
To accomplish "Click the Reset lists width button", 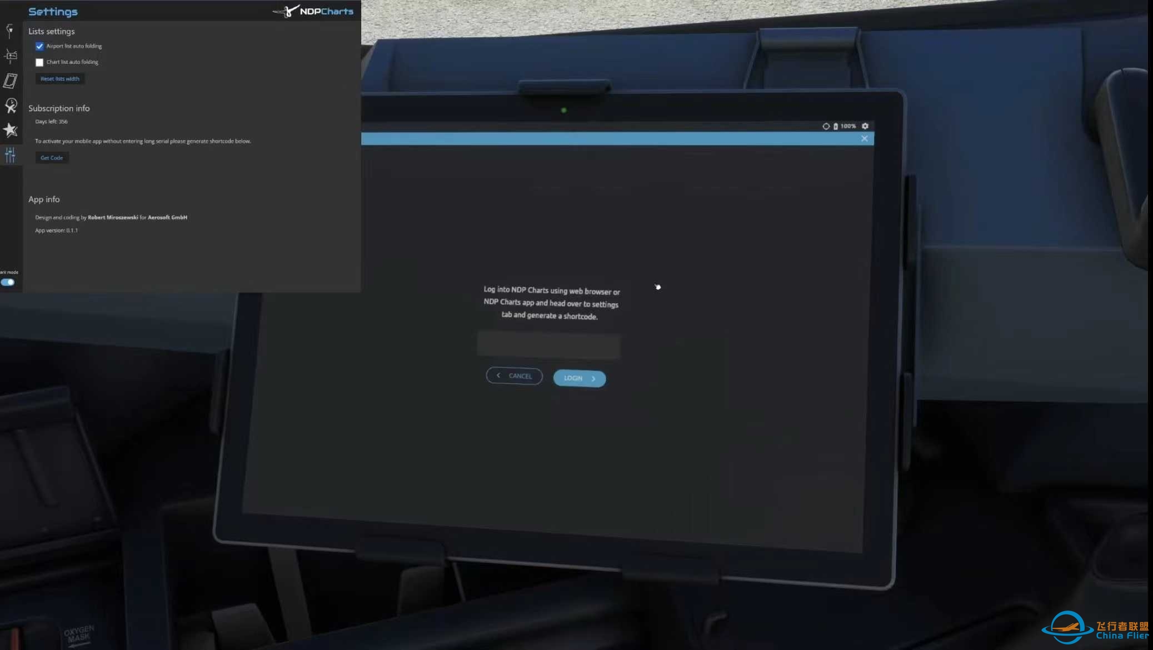I will (x=59, y=78).
